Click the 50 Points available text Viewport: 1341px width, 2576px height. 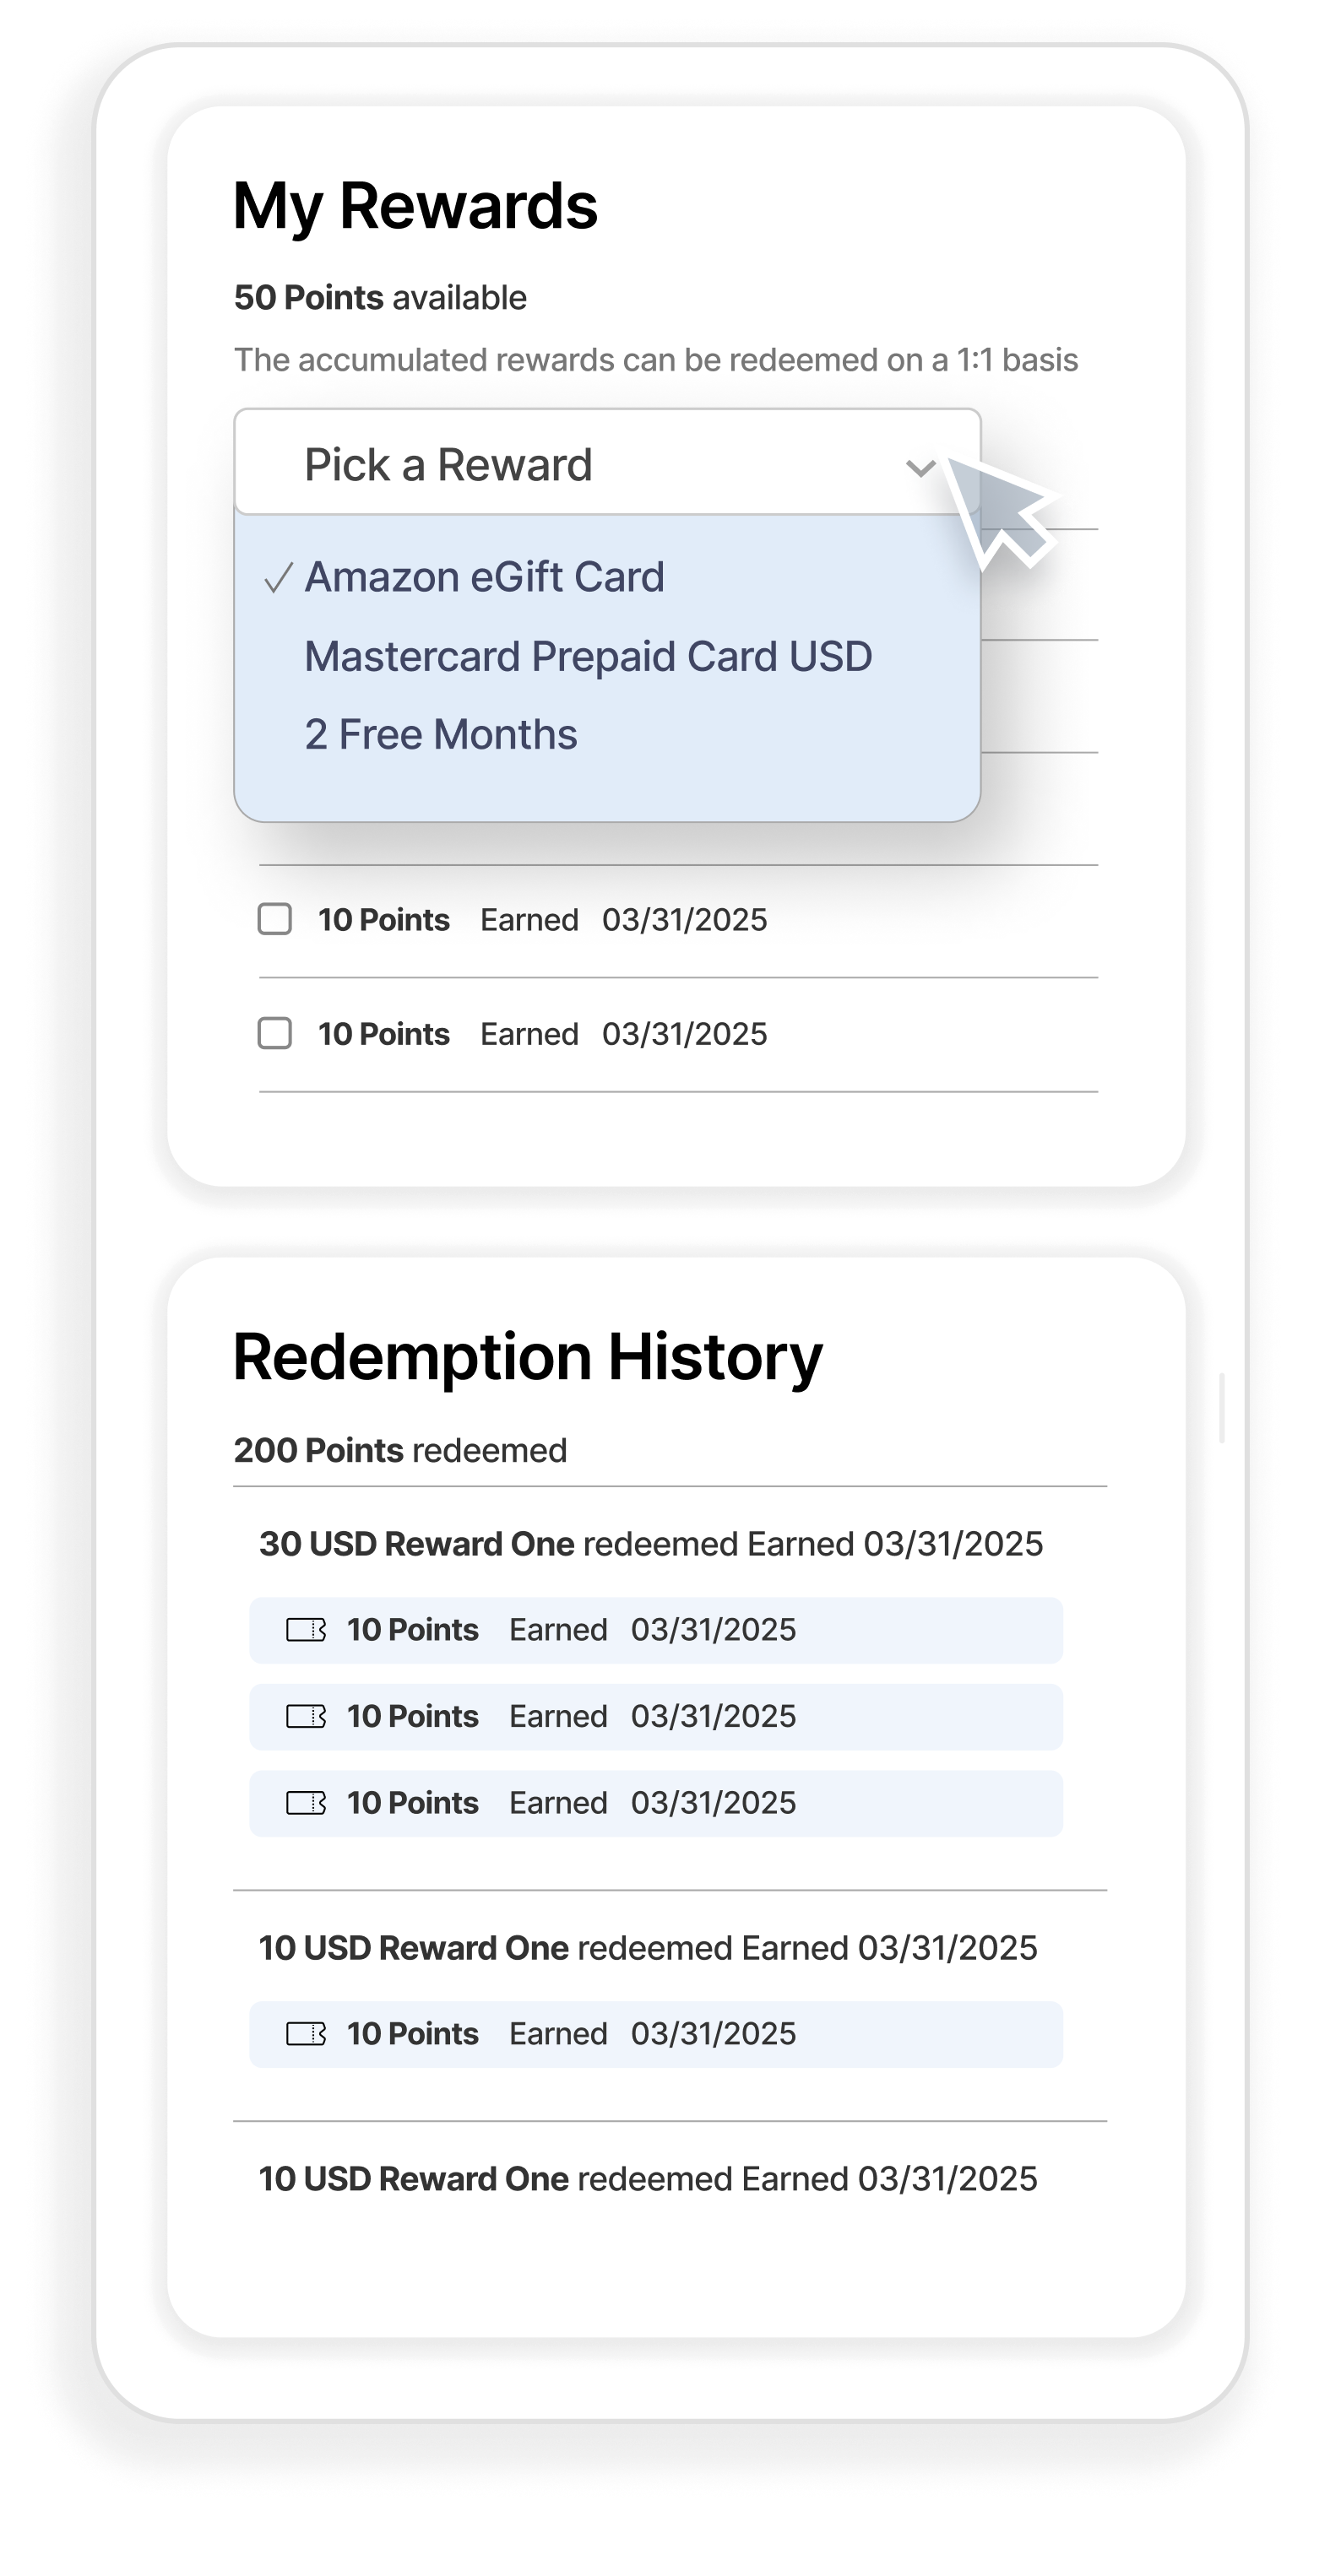(380, 298)
